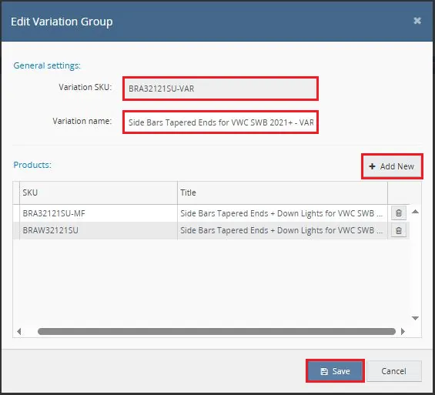The width and height of the screenshot is (435, 395).
Task: Focus the Variation SKU field
Action: tap(220, 89)
